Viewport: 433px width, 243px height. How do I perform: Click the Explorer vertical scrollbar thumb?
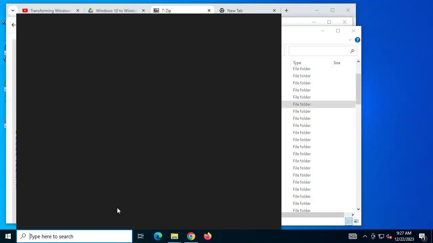click(358, 88)
